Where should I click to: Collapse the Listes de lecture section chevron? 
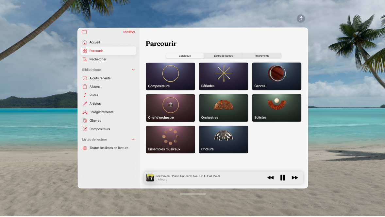[x=133, y=139]
